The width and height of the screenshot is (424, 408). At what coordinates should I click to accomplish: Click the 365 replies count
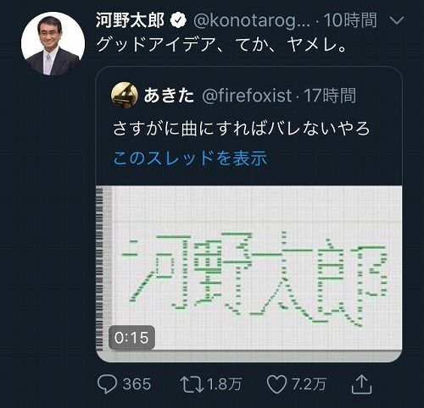pyautogui.click(x=137, y=384)
